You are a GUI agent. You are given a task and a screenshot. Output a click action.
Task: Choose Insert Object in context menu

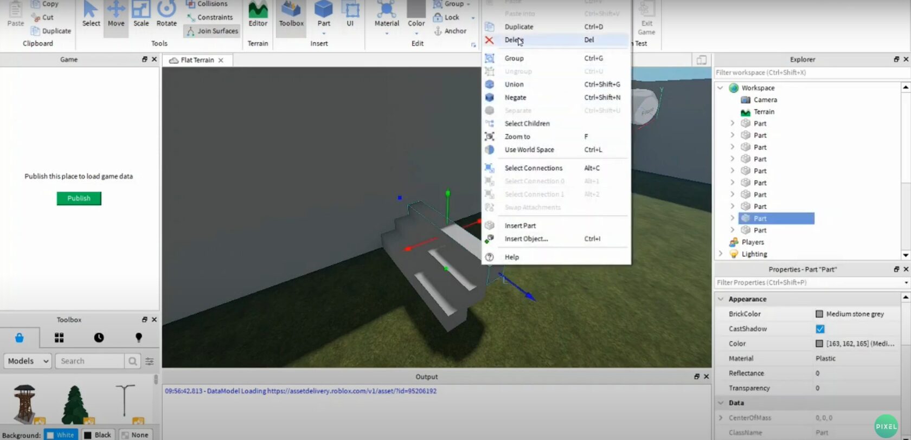(x=556, y=239)
